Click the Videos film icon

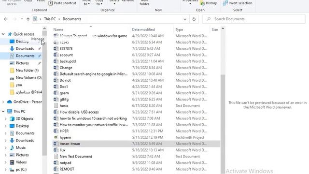coord(12,162)
